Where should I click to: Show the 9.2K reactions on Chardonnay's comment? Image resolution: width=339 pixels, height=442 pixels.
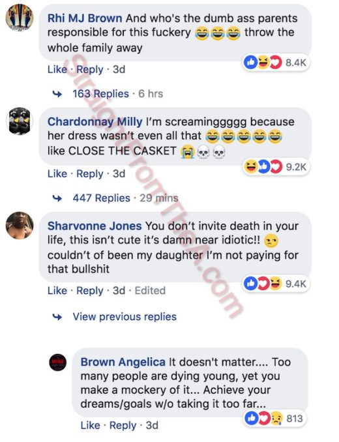click(276, 167)
